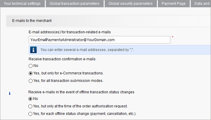Select No for transaction confirmation e-mails
211x120 pixels.
point(30,66)
